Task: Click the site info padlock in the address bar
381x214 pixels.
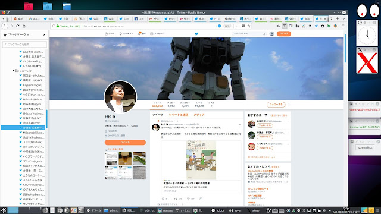Action: pos(58,26)
